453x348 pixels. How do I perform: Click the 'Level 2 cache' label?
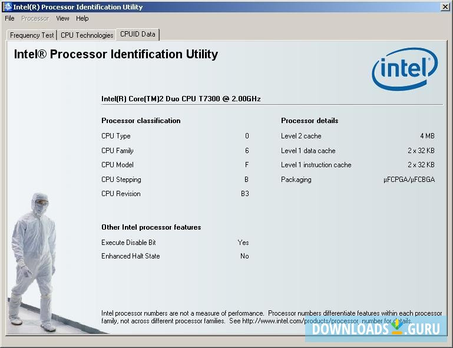pyautogui.click(x=301, y=136)
